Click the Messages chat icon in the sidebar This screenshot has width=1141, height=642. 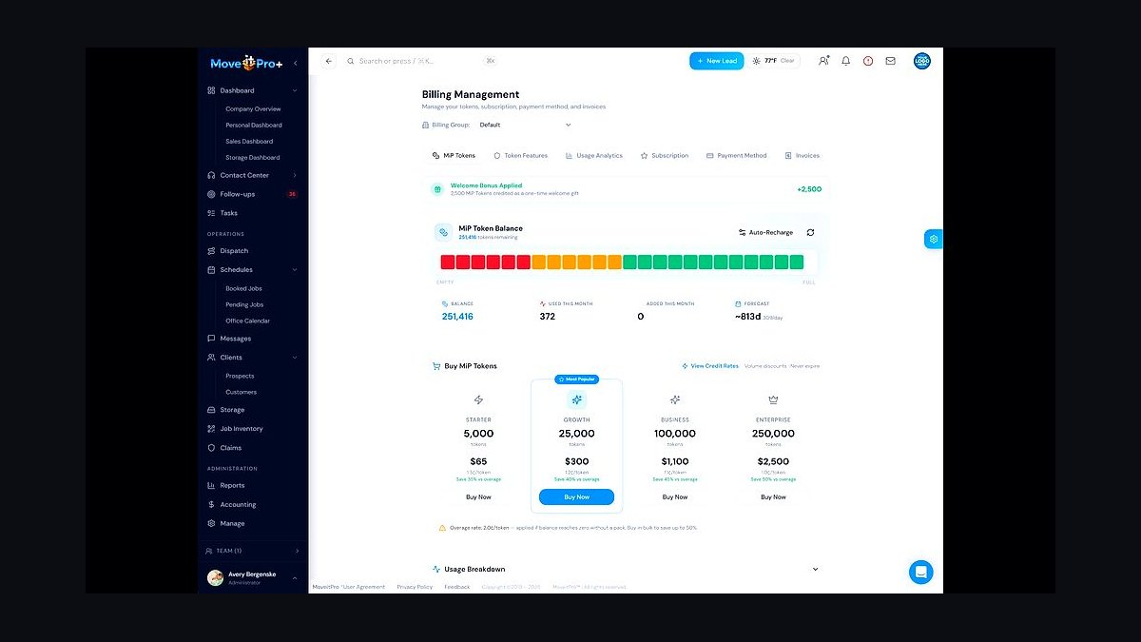click(211, 339)
